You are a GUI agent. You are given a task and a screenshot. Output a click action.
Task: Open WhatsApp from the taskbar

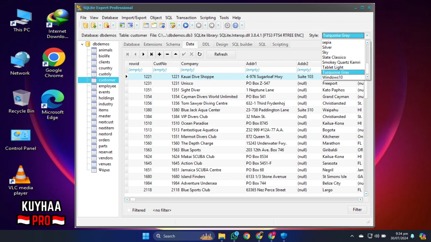point(234,236)
